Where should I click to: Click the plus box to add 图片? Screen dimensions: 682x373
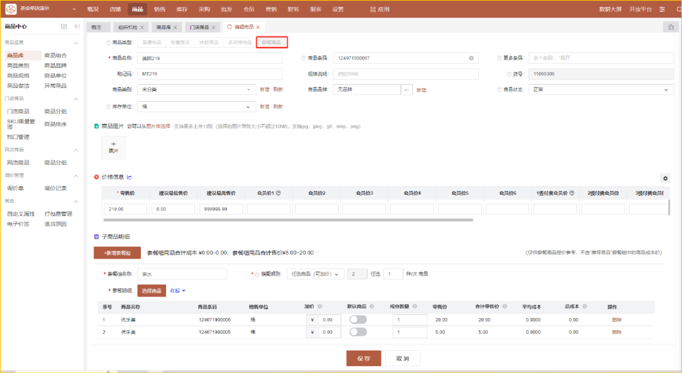(114, 147)
